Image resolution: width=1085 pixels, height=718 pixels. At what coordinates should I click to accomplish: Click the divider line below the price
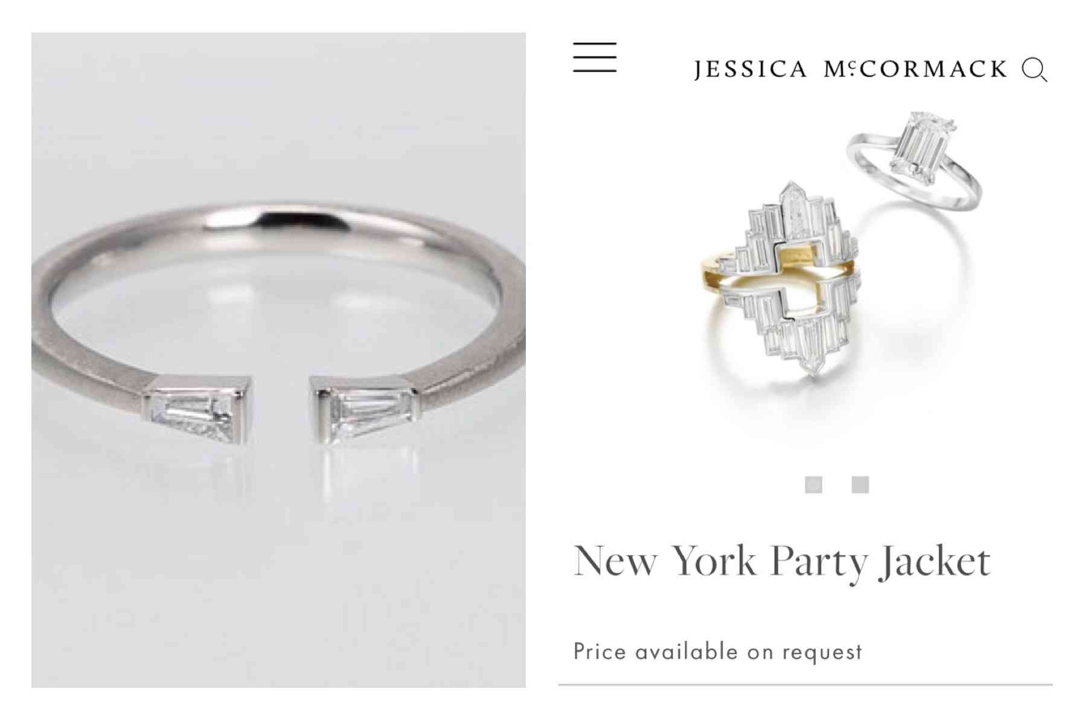point(805,685)
